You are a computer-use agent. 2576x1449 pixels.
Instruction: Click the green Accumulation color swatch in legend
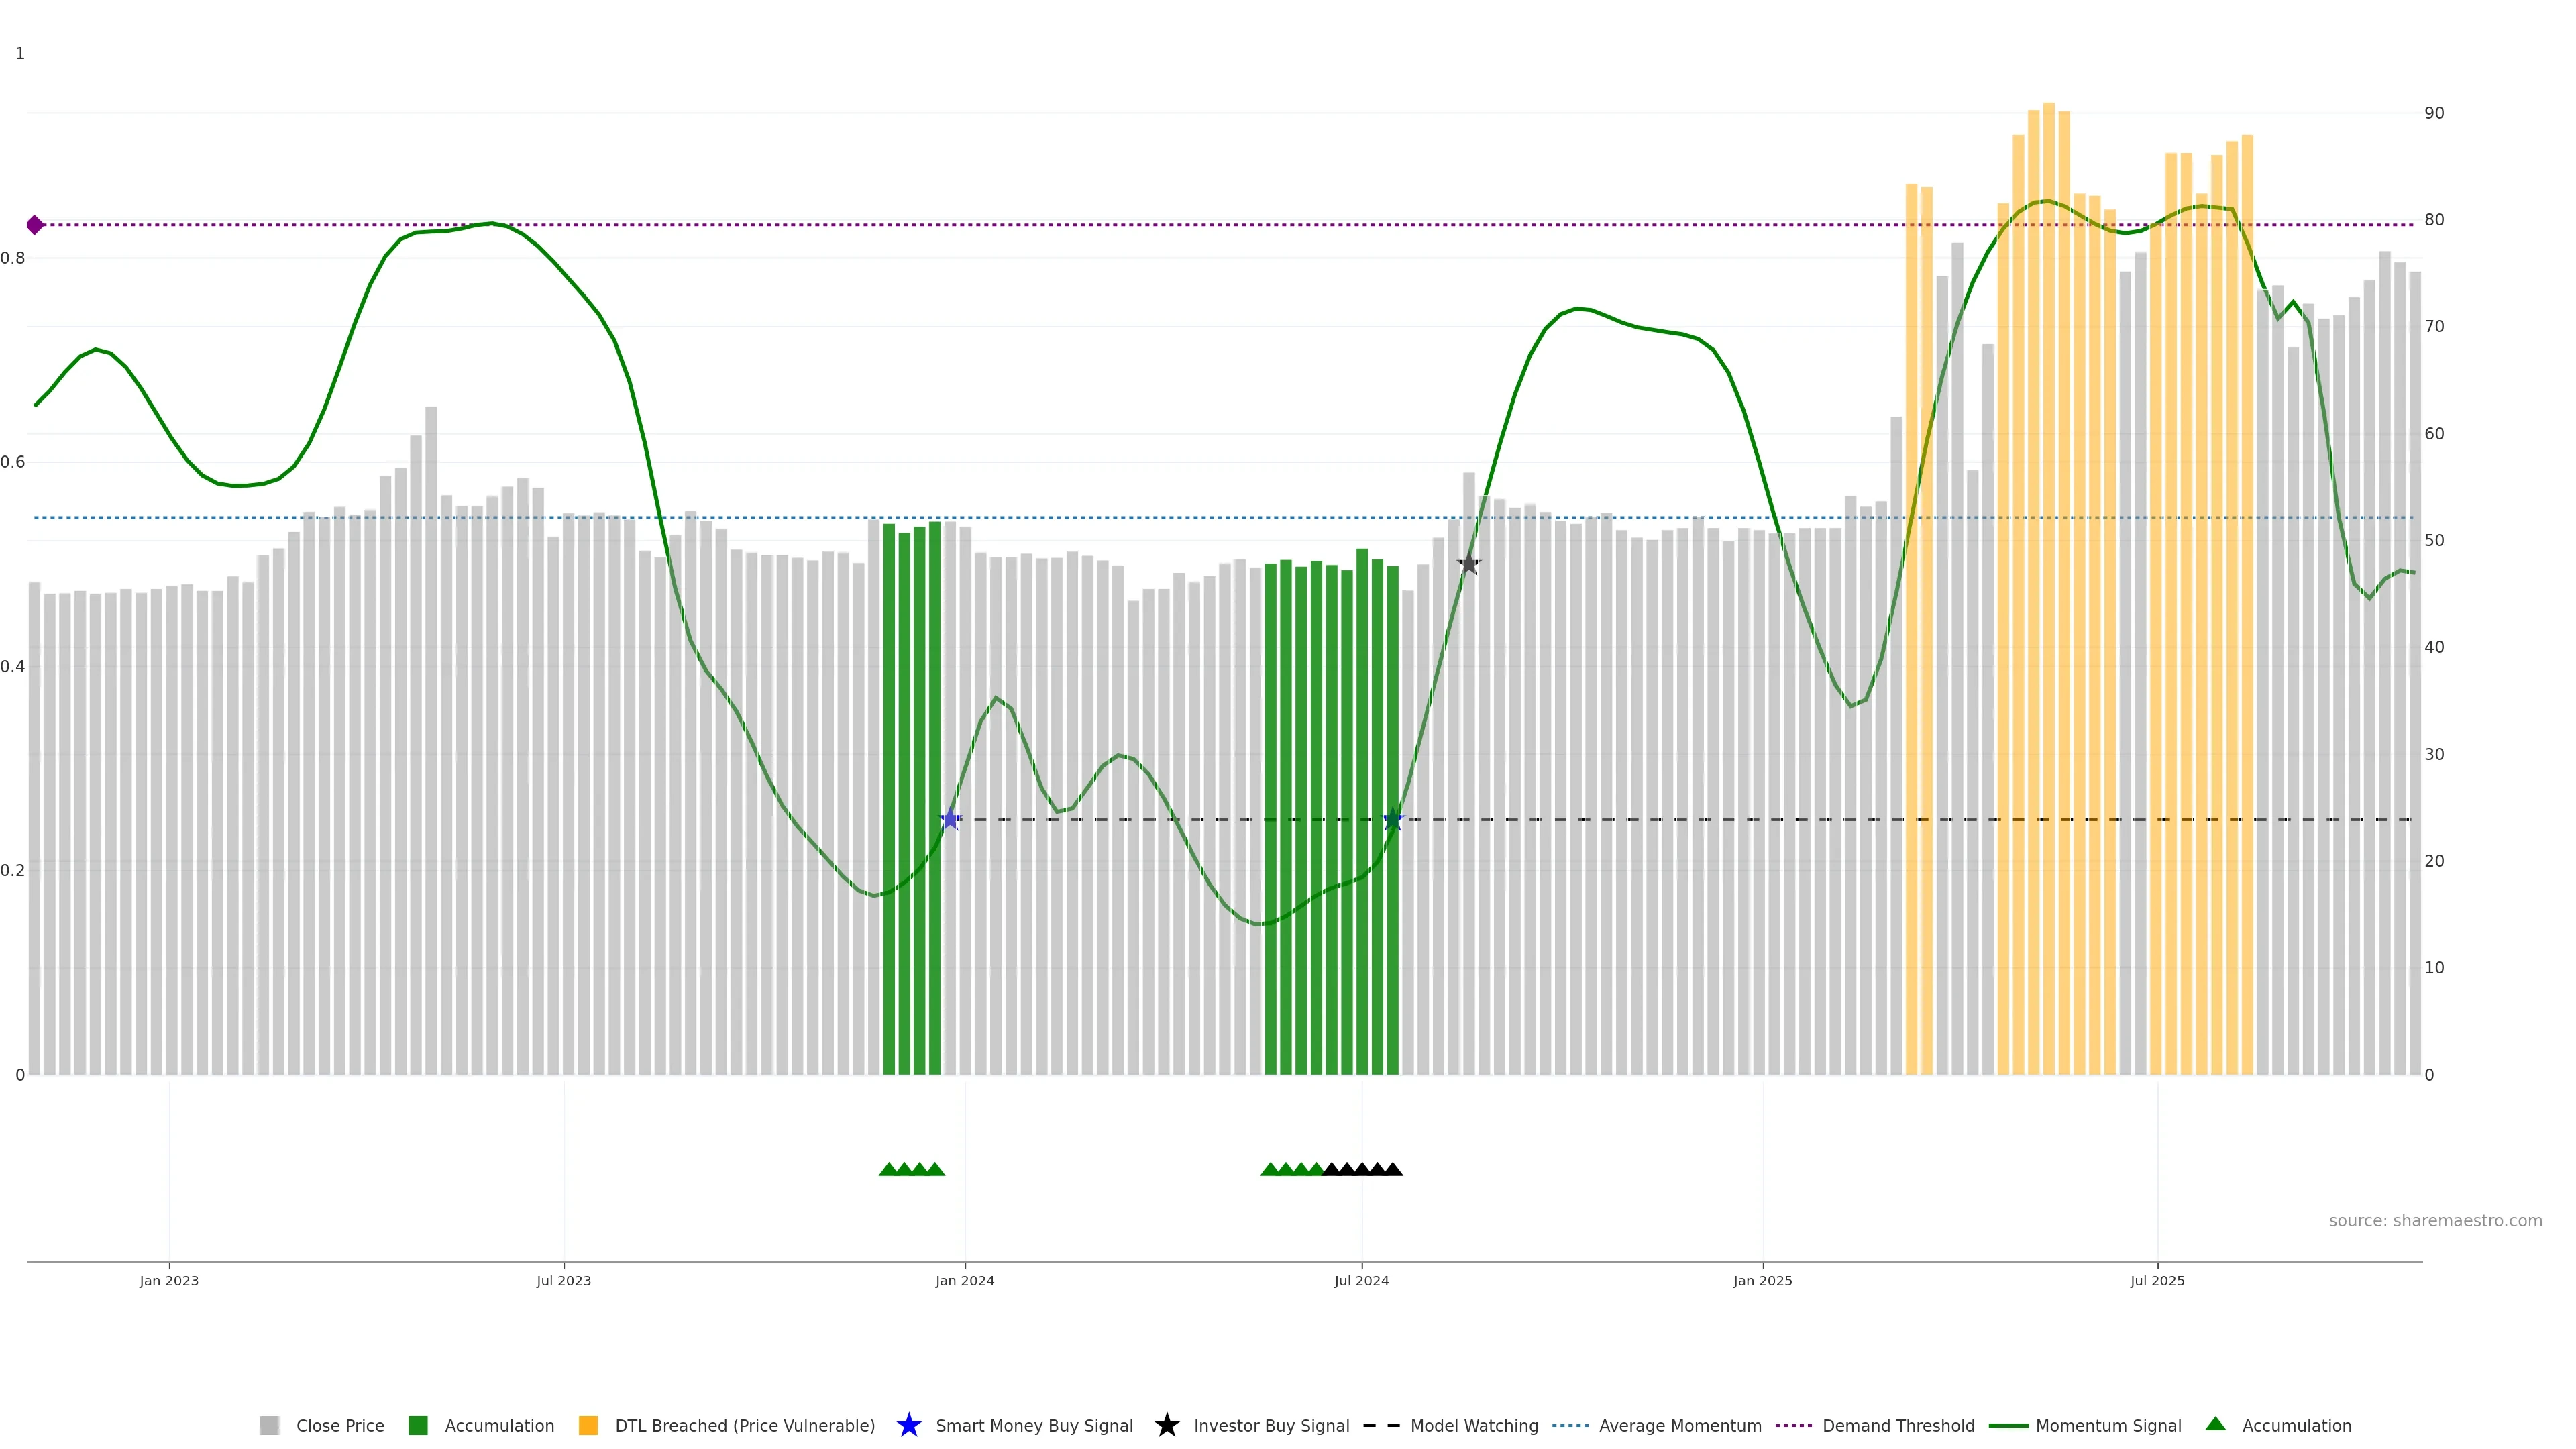(418, 1425)
